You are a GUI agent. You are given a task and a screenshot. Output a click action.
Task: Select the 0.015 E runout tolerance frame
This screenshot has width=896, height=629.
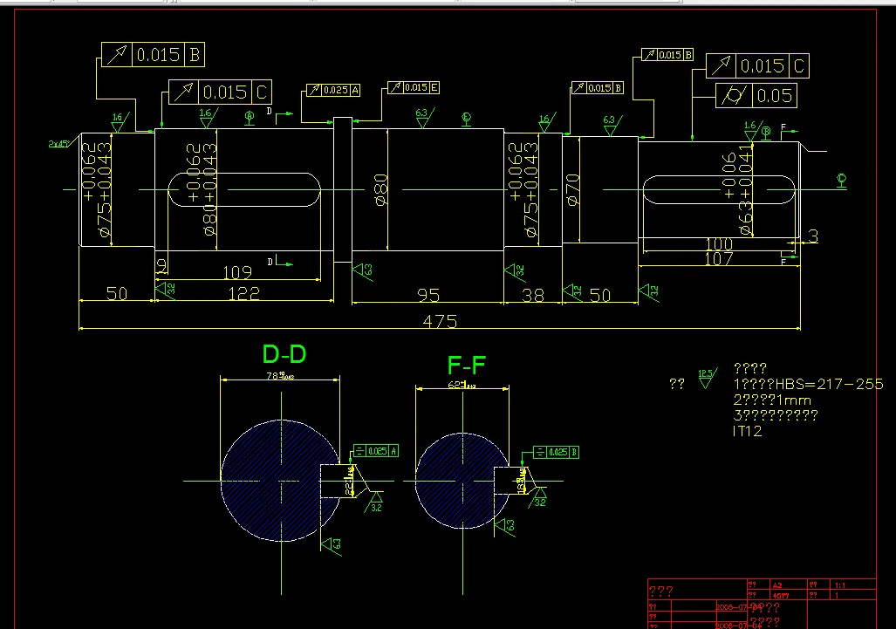pyautogui.click(x=414, y=87)
